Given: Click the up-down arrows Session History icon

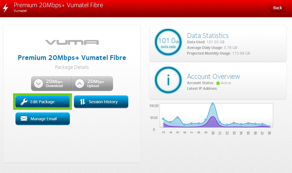Looking at the screenshot, I should (83, 102).
